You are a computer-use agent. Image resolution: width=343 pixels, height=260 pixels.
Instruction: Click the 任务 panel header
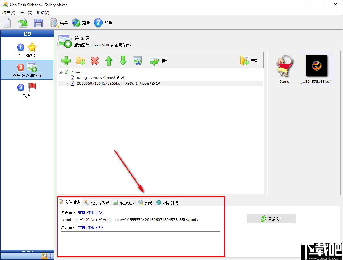[x=27, y=34]
